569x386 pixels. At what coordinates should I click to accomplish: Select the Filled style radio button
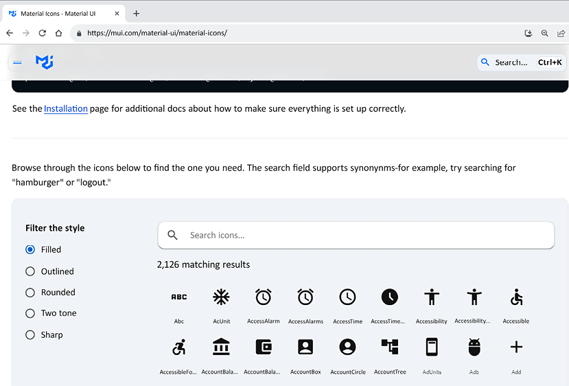point(30,250)
